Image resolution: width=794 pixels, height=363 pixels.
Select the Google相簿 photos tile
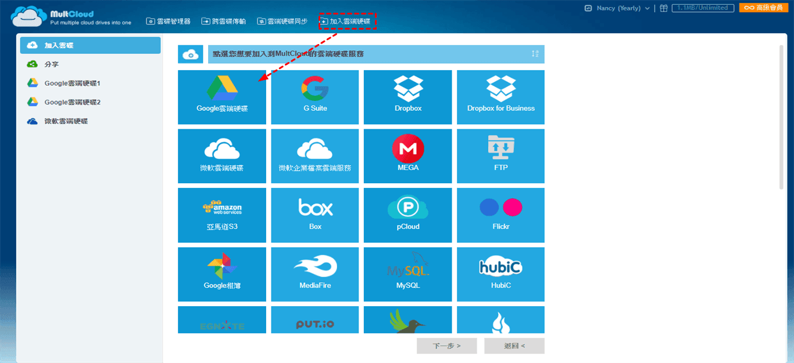coord(222,274)
